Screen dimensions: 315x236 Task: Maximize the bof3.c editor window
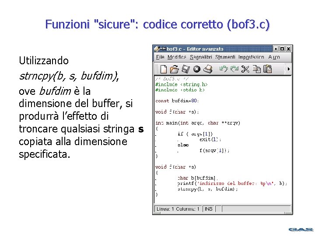pos(282,49)
